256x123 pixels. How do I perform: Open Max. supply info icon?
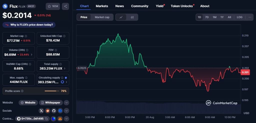[x=26, y=78]
